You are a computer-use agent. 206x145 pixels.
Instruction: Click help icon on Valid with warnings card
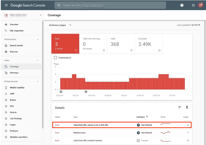[104, 50]
